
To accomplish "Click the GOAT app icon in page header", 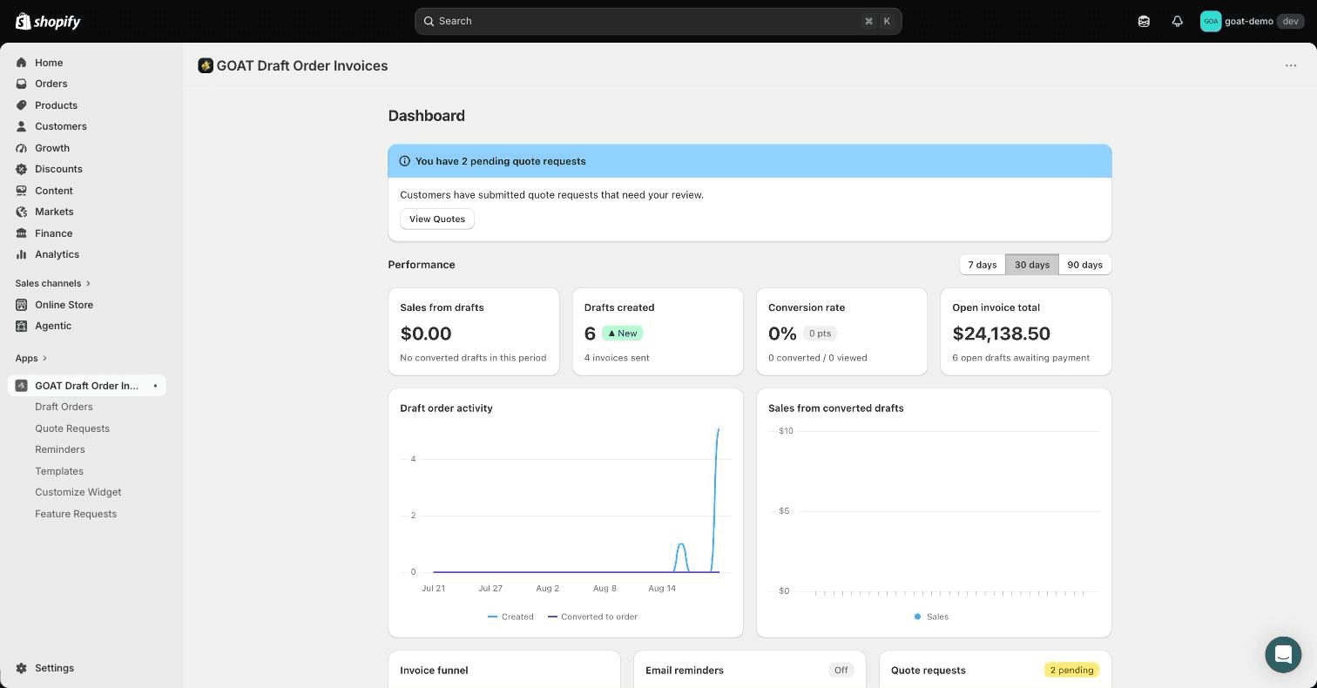I will (x=206, y=65).
